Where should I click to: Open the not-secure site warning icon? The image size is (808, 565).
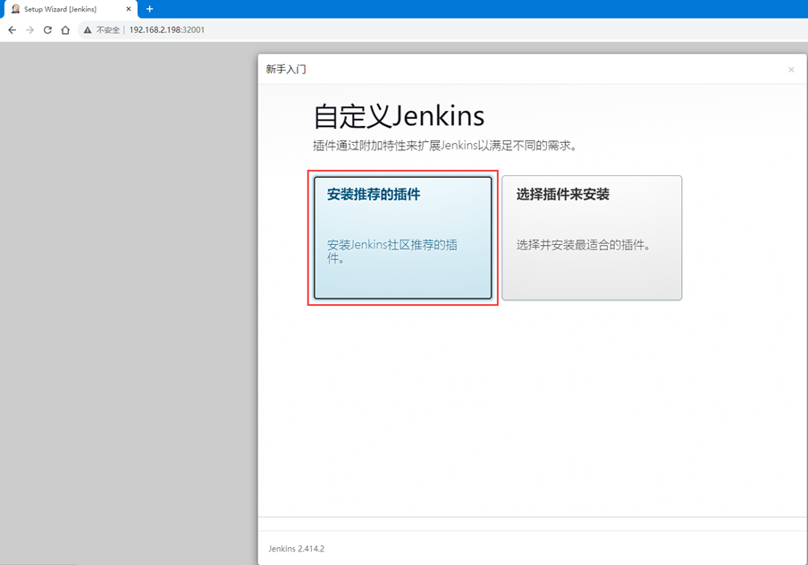[x=88, y=30]
